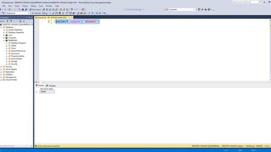The width and height of the screenshot is (271, 152).
Task: Expand the Programmability folder
Action: [x=7, y=56]
